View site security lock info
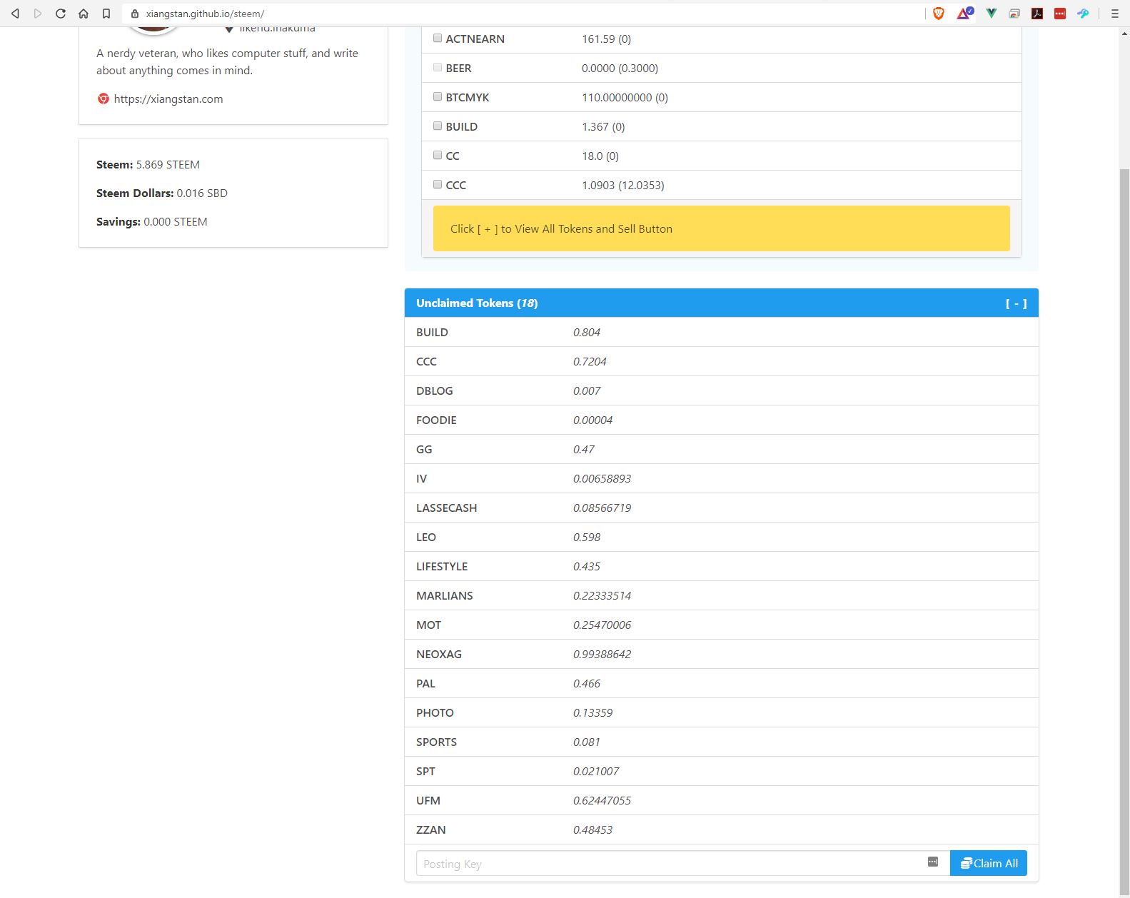The height and width of the screenshot is (898, 1130). point(134,14)
